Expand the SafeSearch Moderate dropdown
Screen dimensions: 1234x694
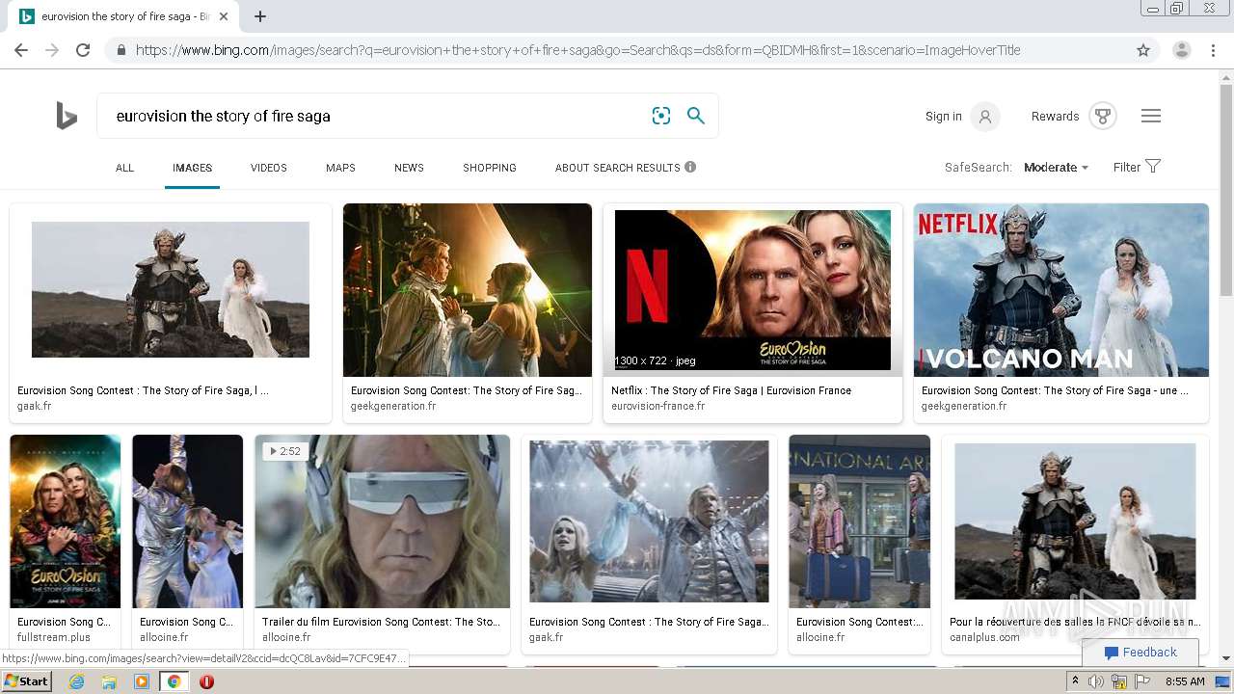tap(1057, 167)
